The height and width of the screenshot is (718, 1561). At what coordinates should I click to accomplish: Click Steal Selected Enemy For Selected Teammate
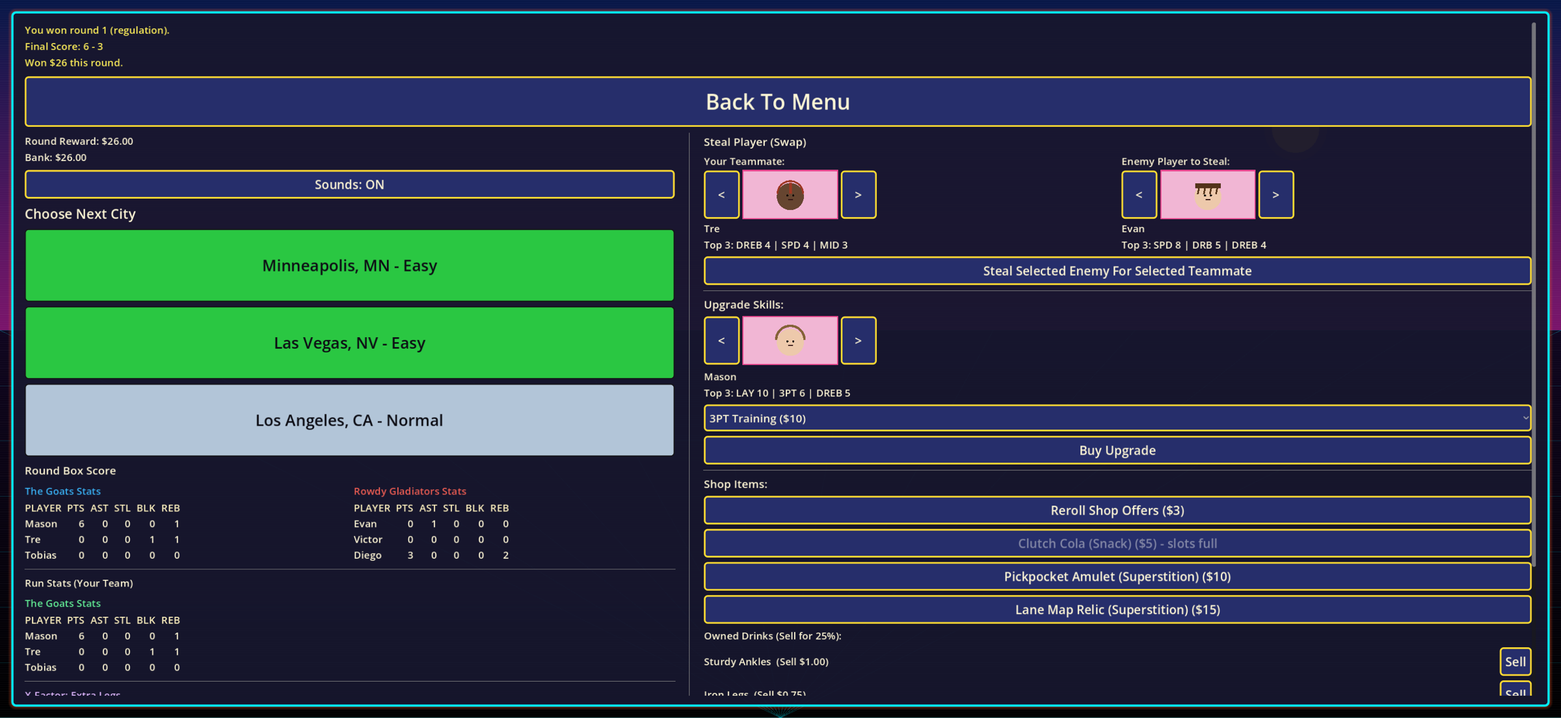[x=1117, y=271]
